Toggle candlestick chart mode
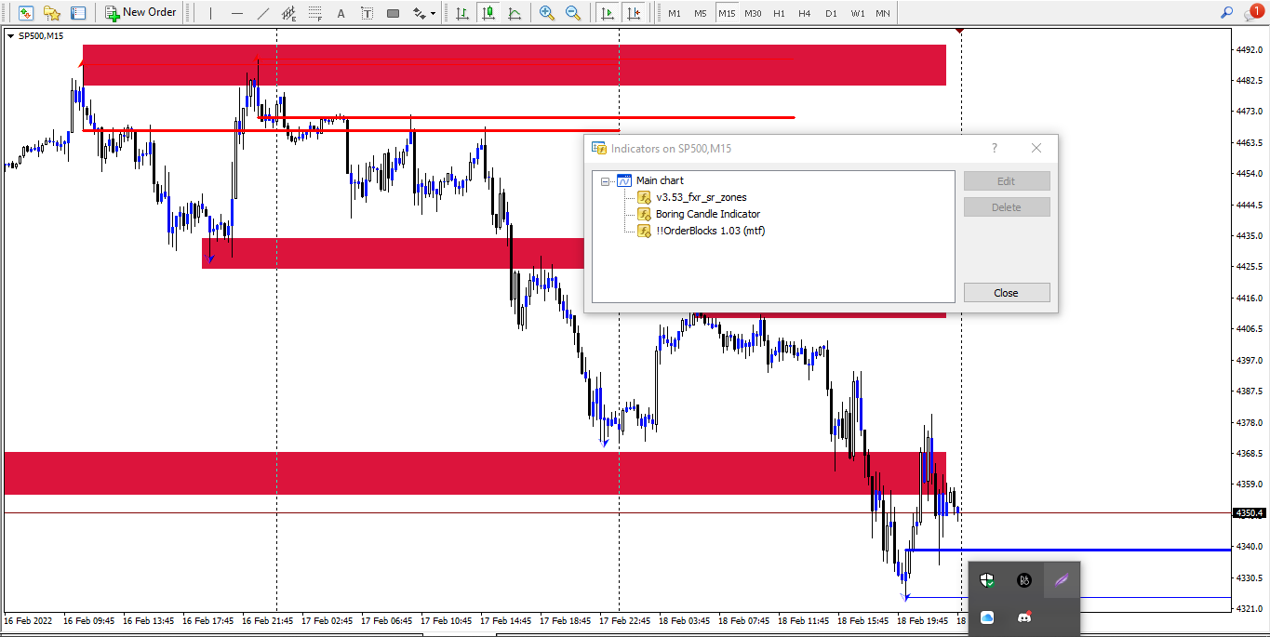 [x=488, y=13]
